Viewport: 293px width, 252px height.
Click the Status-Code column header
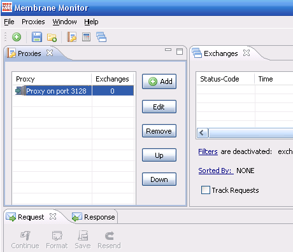click(225, 79)
